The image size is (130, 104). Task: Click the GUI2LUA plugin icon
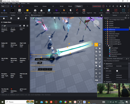tap(19, 11)
